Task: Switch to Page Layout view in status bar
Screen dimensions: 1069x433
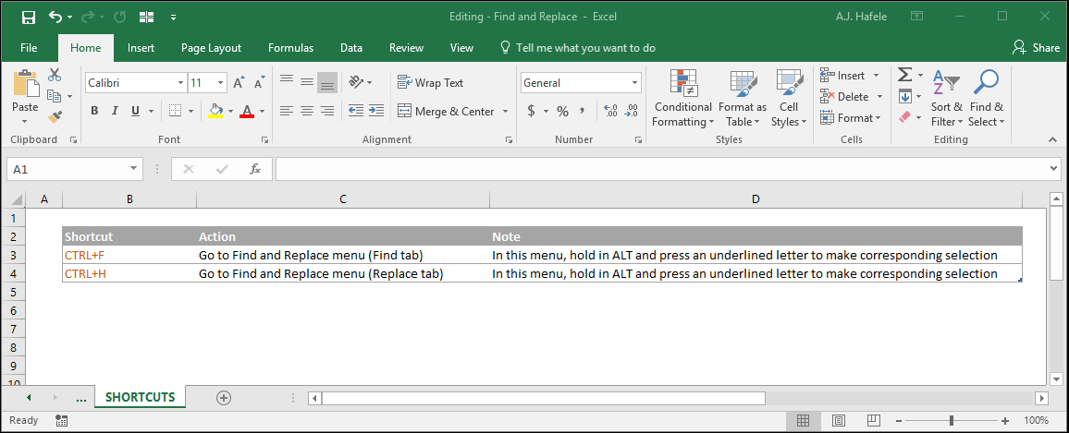Action: (839, 420)
